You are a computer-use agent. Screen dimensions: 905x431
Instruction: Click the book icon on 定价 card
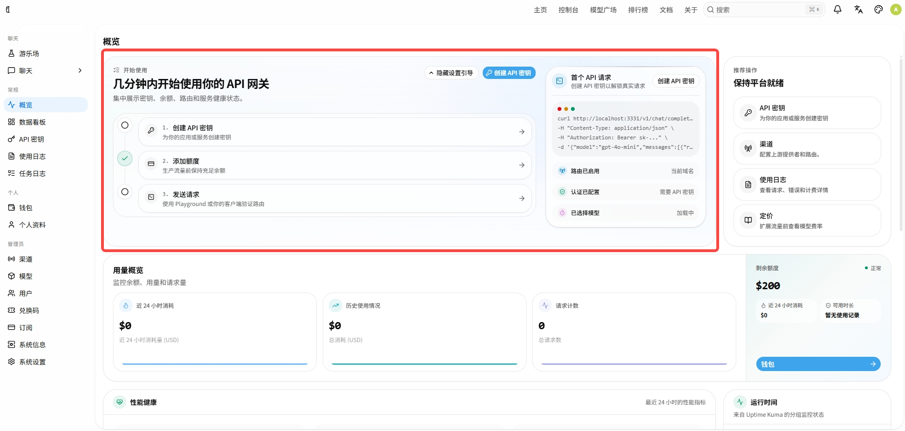748,220
